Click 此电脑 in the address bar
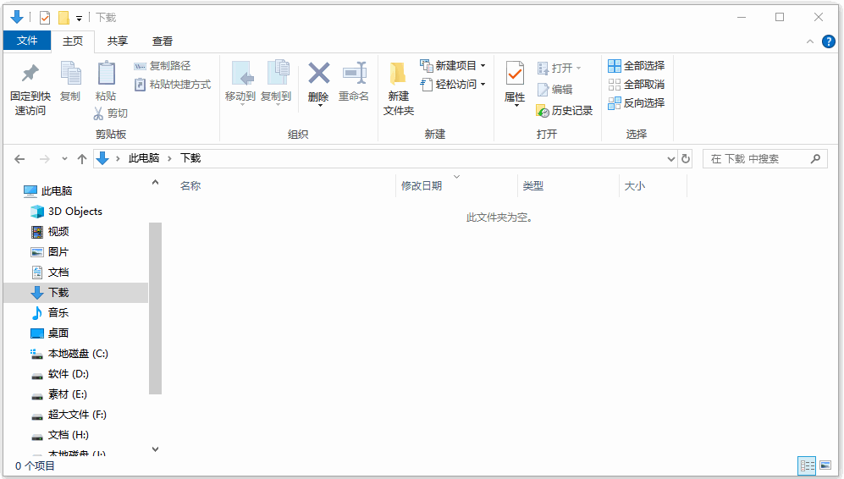 point(144,158)
